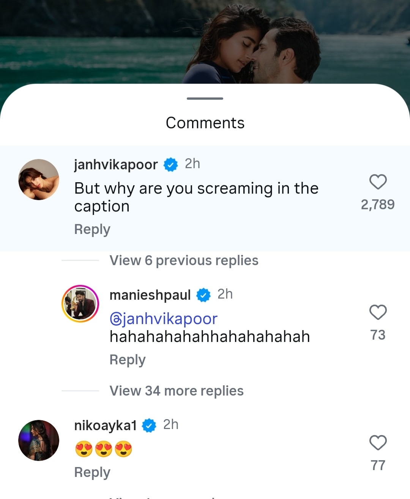Open the @janhvikapoor mention link

(x=164, y=319)
